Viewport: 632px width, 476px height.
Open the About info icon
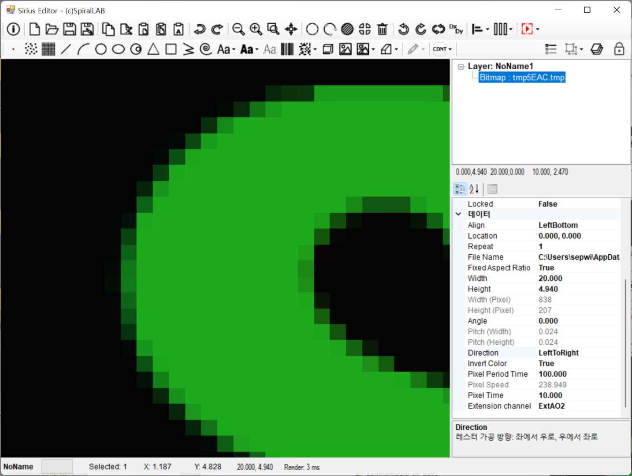pyautogui.click(x=13, y=29)
